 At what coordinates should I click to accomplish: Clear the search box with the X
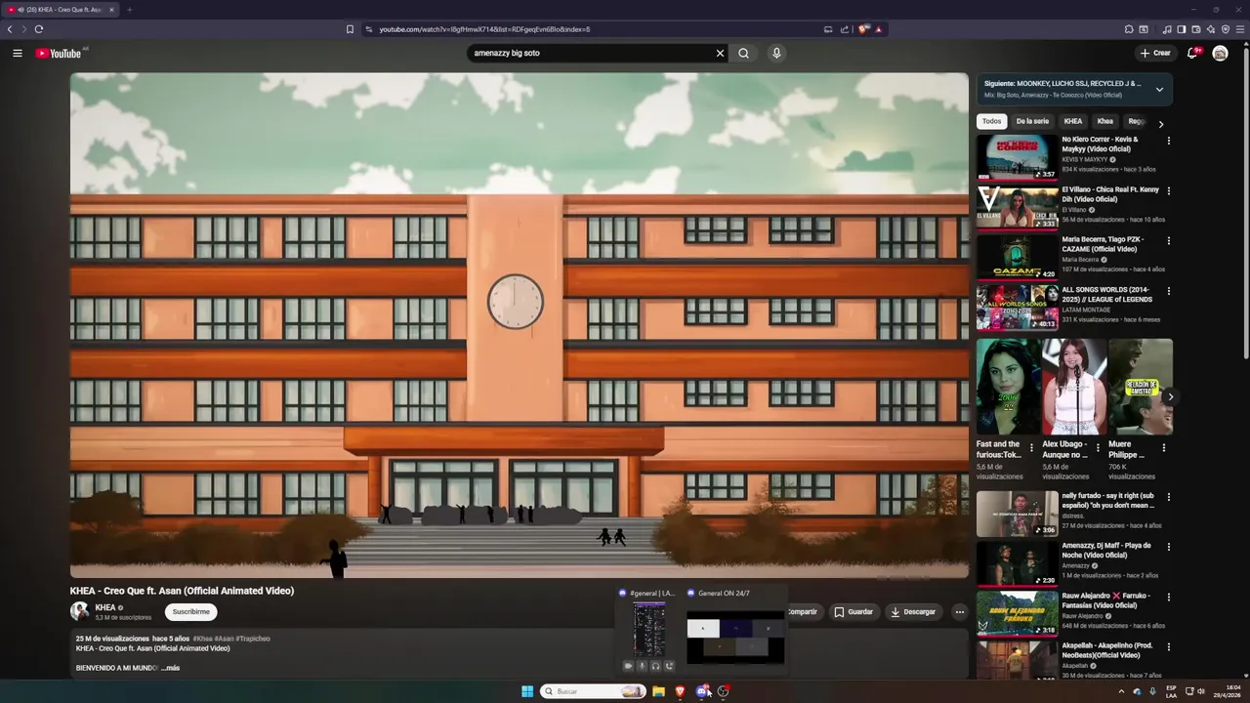(x=720, y=54)
